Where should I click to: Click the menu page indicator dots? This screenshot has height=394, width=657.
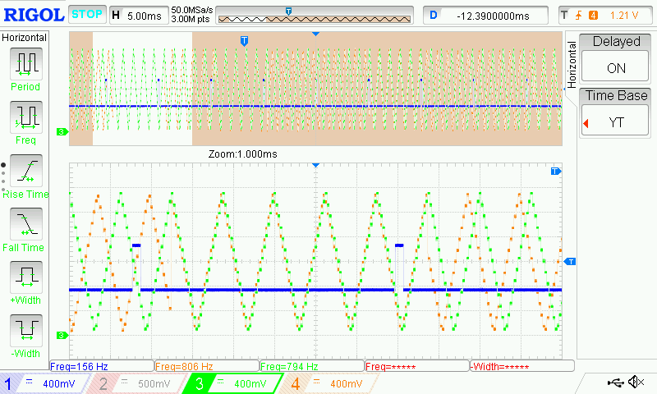tap(3, 177)
